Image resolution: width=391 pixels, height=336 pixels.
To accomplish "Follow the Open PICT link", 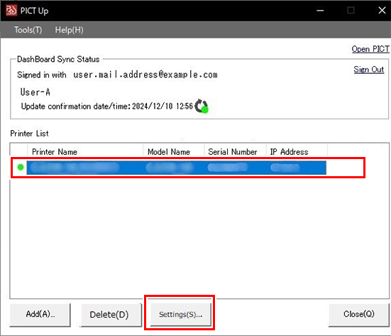I will 370,49.
